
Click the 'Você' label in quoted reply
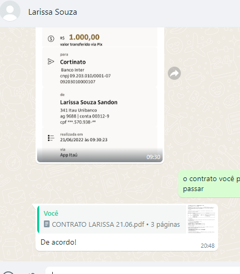[51, 214]
